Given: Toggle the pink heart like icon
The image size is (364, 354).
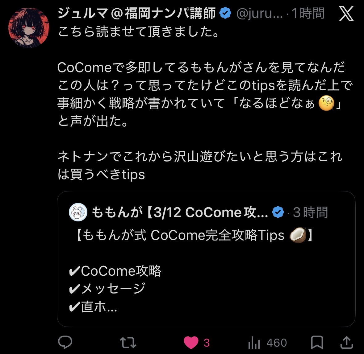Looking at the screenshot, I should coord(191,343).
